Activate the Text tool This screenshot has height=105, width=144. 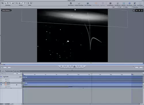[24, 3]
